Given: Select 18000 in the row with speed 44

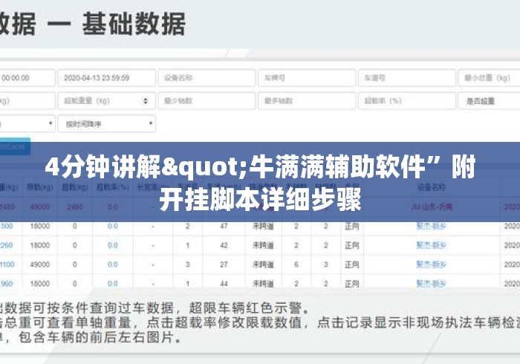Looking at the screenshot, I should tap(40, 284).
